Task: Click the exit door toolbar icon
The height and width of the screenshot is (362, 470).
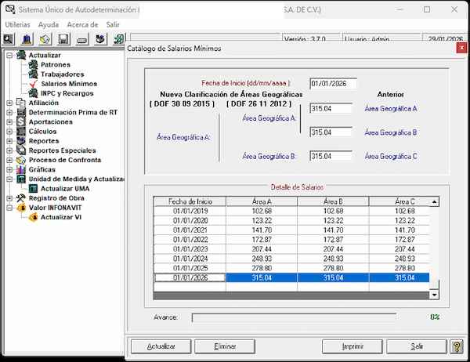Action: [x=117, y=39]
